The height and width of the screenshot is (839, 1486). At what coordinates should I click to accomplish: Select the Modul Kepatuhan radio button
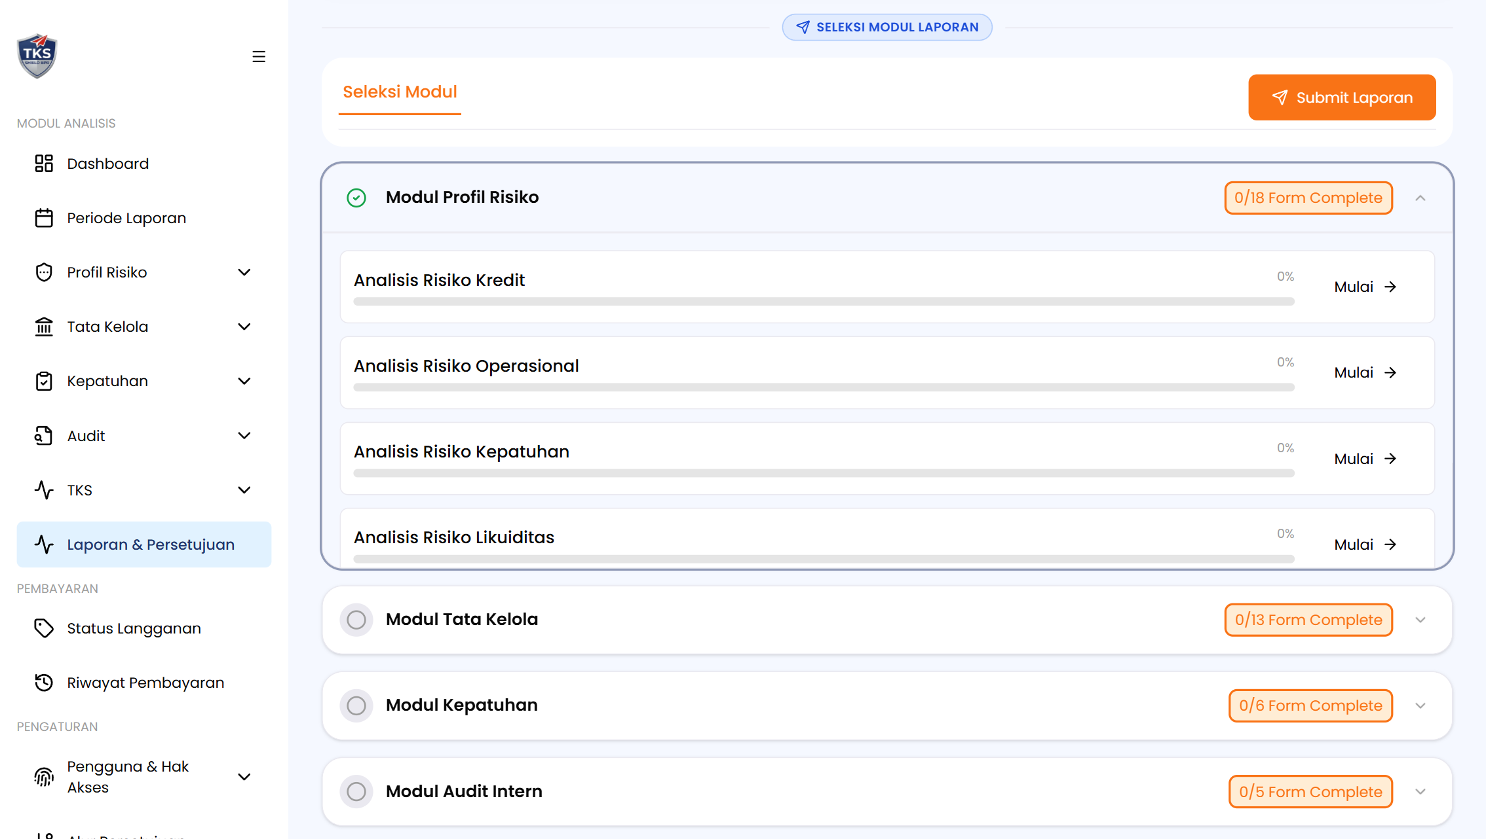356,705
